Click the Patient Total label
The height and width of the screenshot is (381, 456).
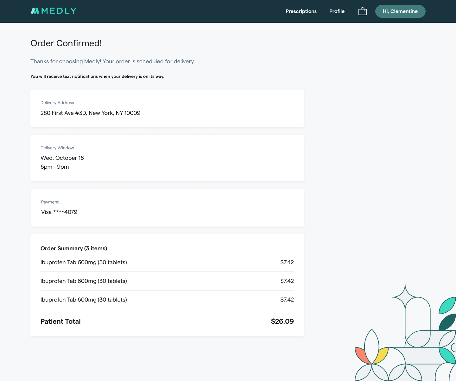tap(60, 322)
